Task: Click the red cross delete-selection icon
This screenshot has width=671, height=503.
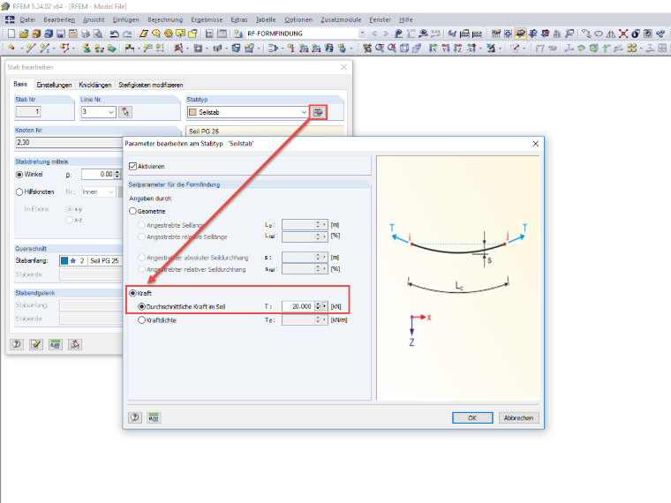Action: 623,34
